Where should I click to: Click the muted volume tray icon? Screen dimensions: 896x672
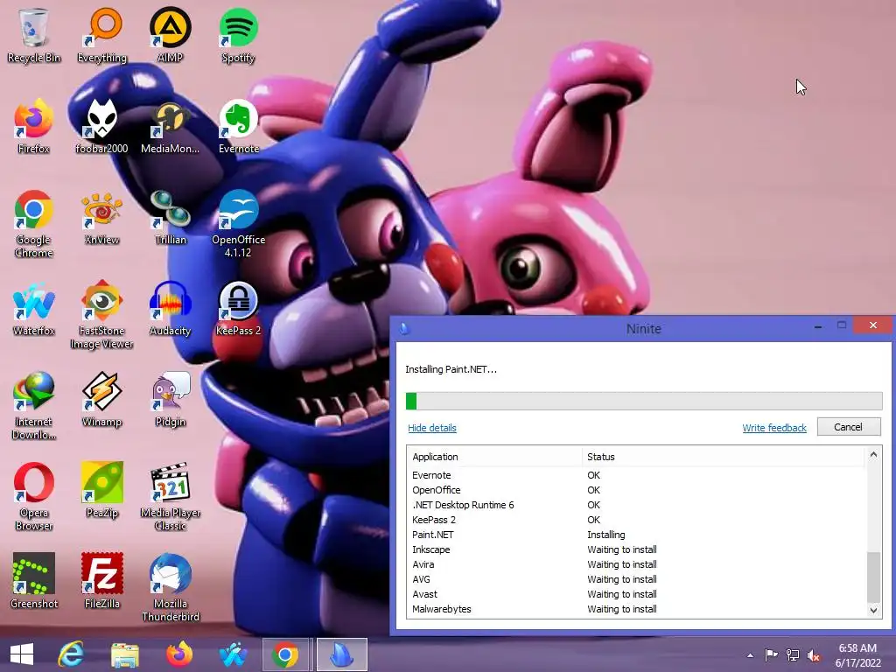point(813,655)
